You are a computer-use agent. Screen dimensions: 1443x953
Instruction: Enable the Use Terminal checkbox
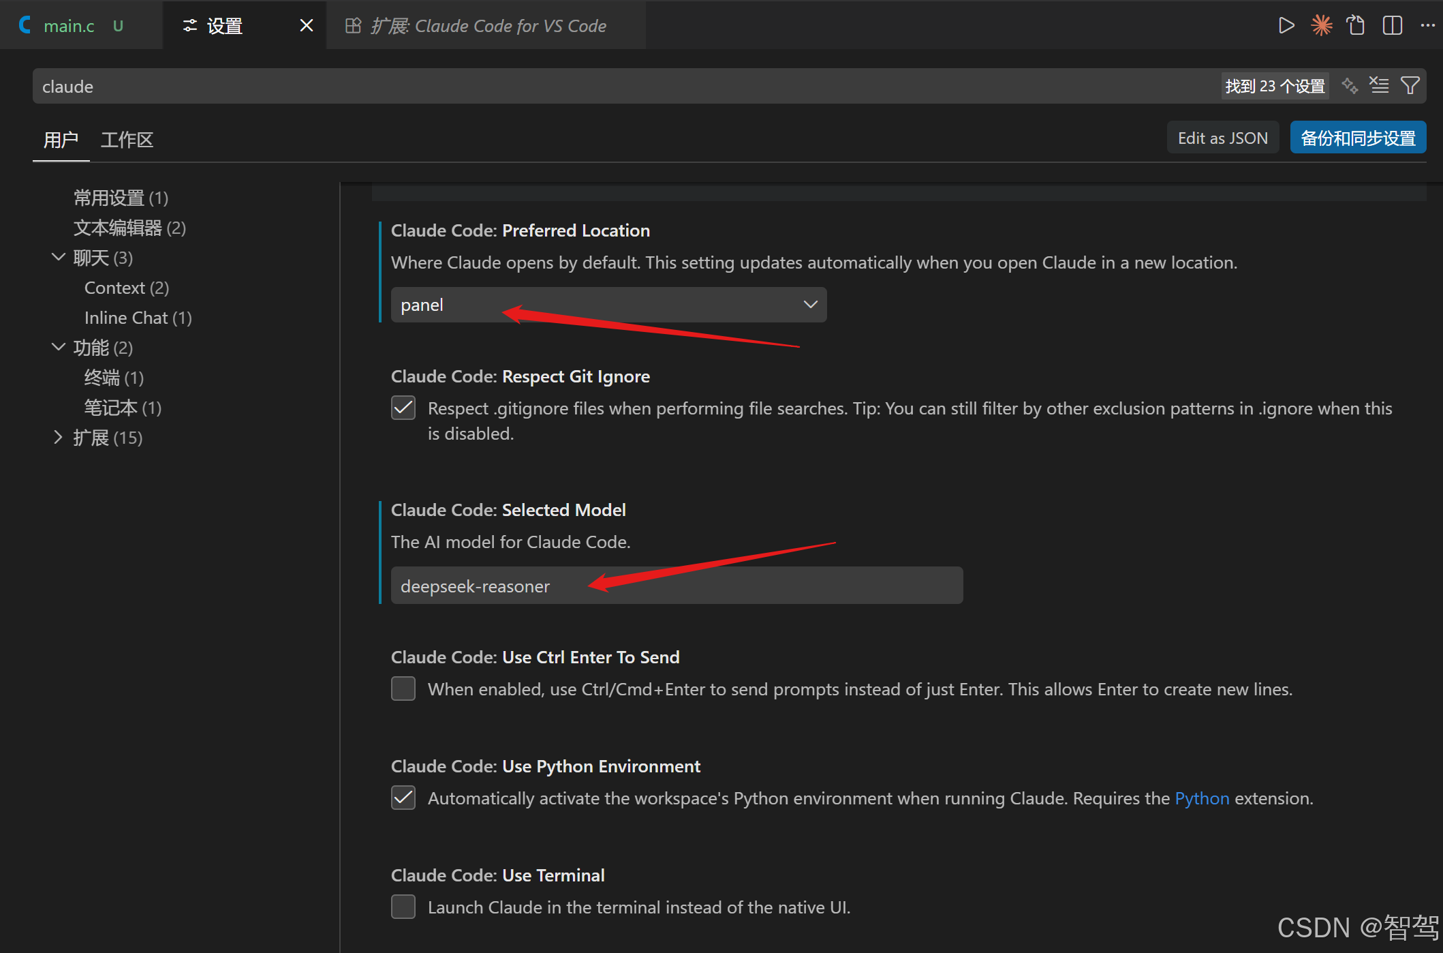pos(403,907)
